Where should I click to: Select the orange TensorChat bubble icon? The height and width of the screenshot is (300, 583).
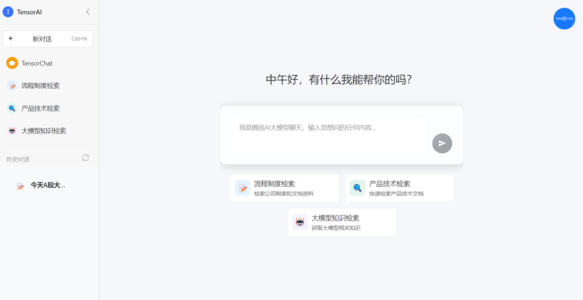tap(12, 63)
